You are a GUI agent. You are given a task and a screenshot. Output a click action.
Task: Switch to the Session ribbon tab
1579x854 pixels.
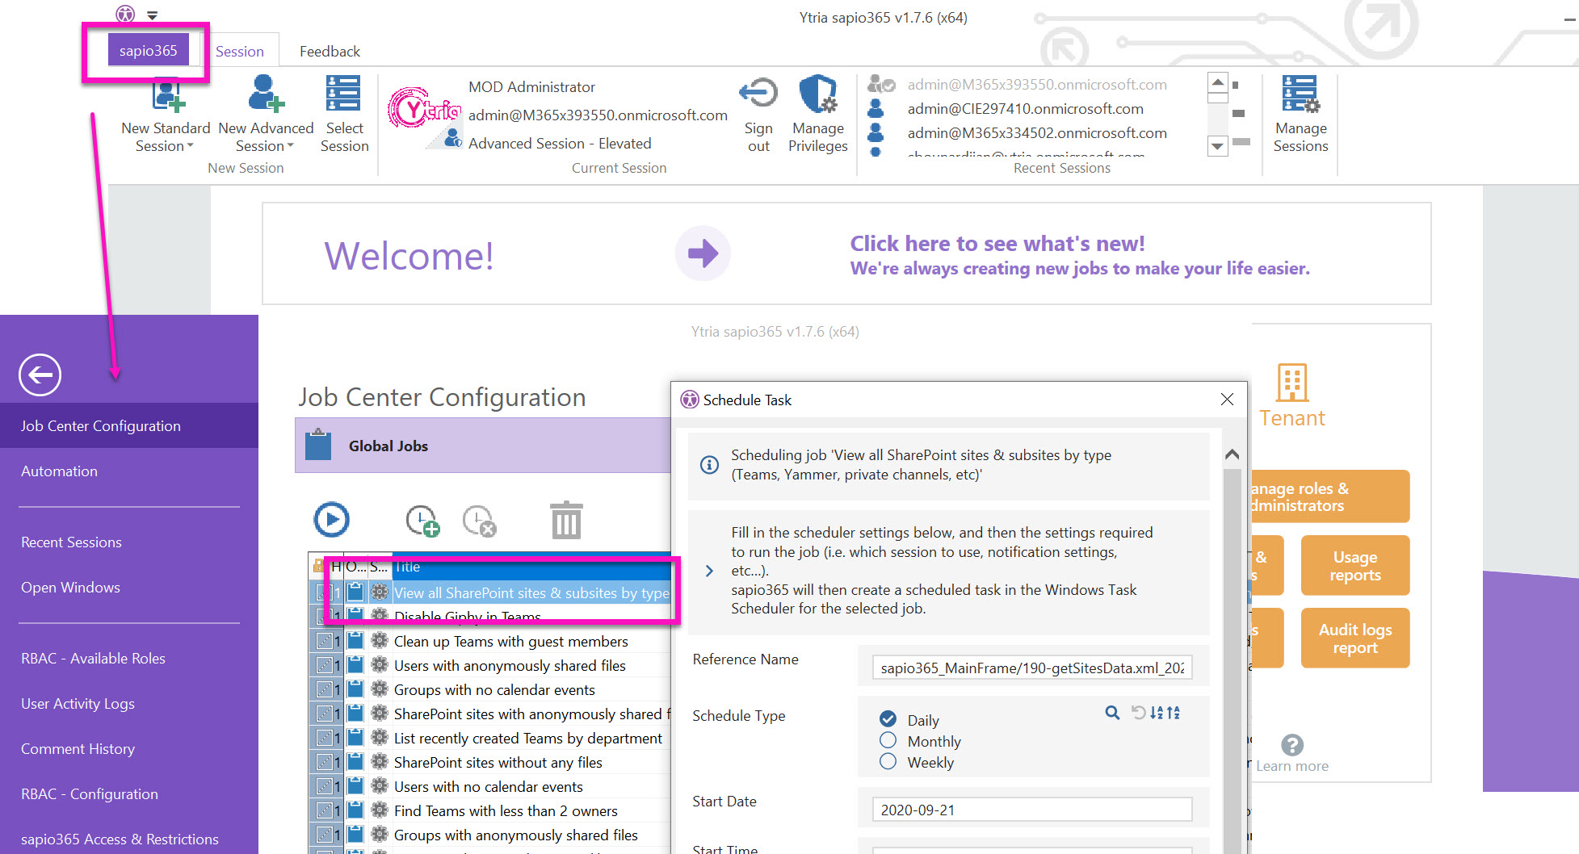tap(239, 51)
